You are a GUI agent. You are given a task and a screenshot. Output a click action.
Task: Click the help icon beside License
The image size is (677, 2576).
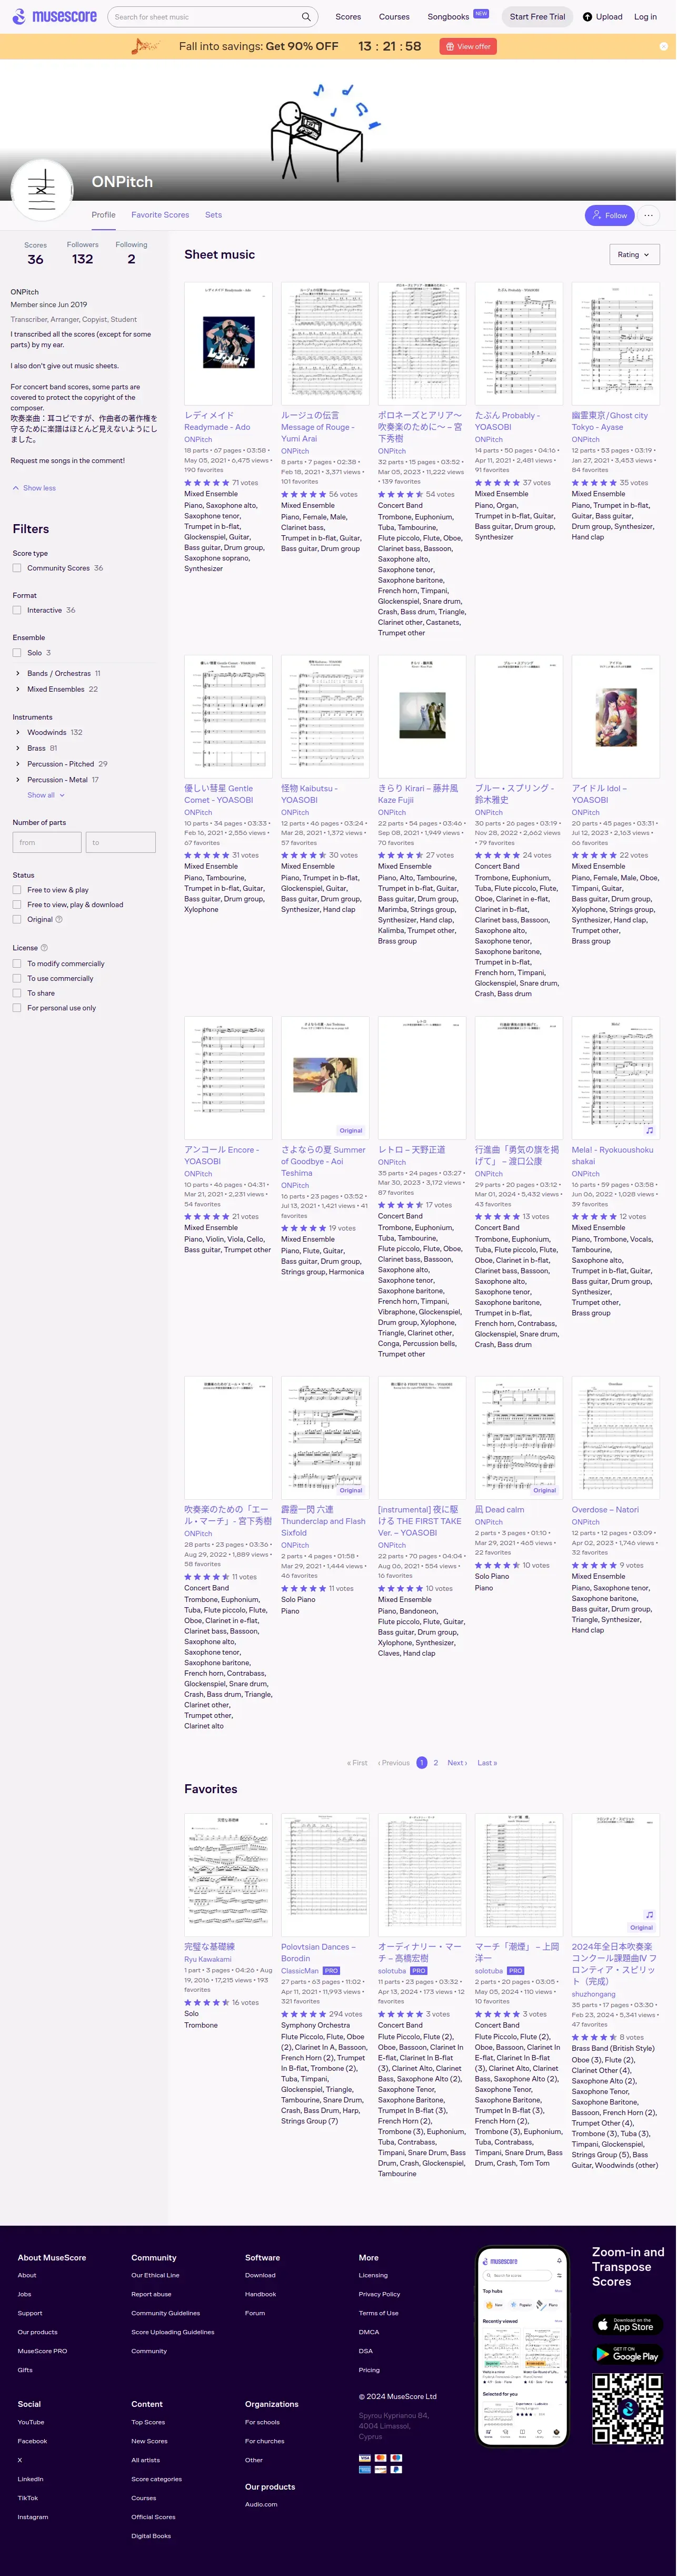(44, 947)
